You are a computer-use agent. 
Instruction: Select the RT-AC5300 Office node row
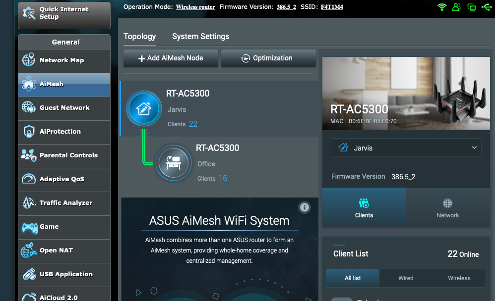pyautogui.click(x=219, y=163)
